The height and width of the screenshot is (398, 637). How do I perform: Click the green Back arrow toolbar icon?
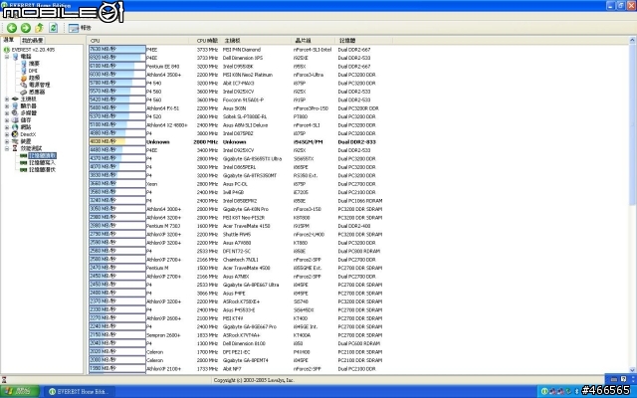point(12,28)
